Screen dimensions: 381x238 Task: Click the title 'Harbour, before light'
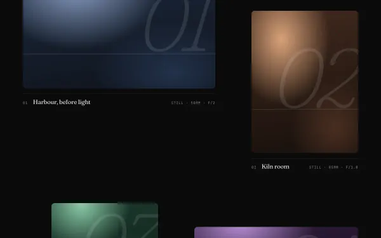[x=62, y=102]
